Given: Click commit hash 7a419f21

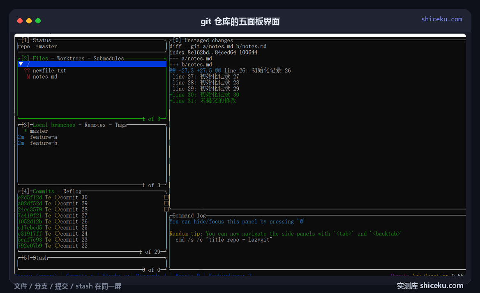Looking at the screenshot, I should 30,216.
